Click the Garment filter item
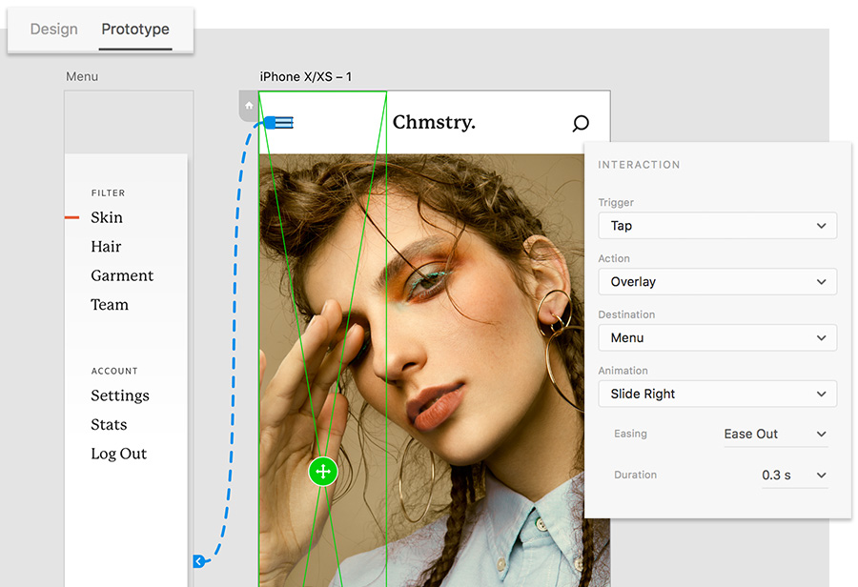 122,275
